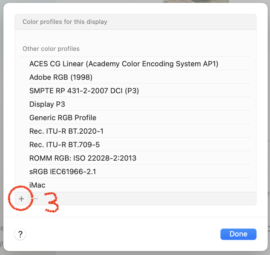
Task: Click the "Other color profiles" section label
Action: pyautogui.click(x=51, y=49)
